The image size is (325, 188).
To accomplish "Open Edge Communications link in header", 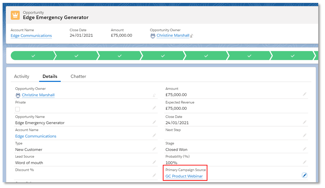I will (31, 36).
